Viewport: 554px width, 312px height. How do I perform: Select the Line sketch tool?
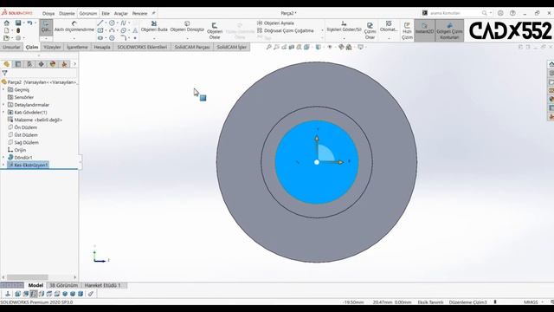click(x=100, y=23)
